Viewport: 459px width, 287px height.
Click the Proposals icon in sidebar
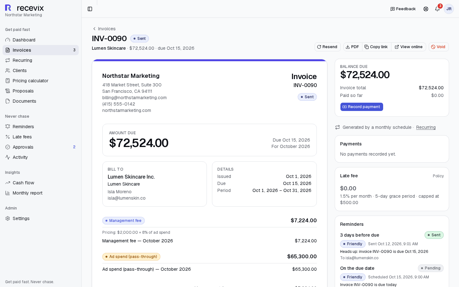[8, 91]
